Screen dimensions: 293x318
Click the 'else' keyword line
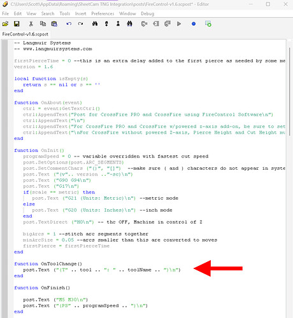pyautogui.click(x=29, y=204)
